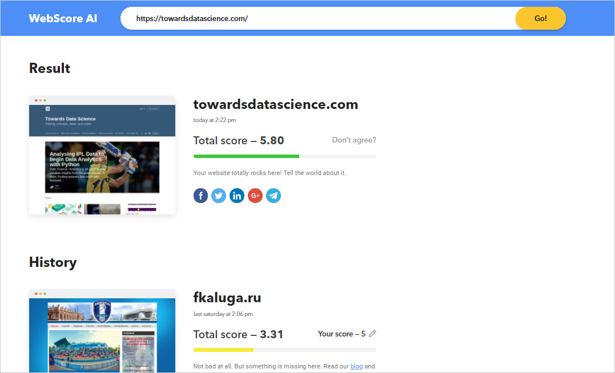Click the last saturday at 2:06 pm timestamp
615x373 pixels.
pos(223,314)
